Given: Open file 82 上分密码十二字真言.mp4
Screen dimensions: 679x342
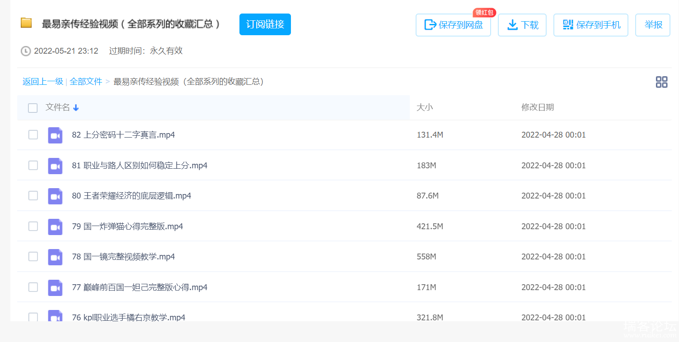Looking at the screenshot, I should point(123,135).
